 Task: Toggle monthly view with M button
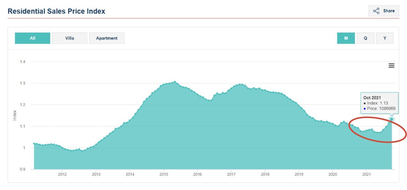point(346,38)
